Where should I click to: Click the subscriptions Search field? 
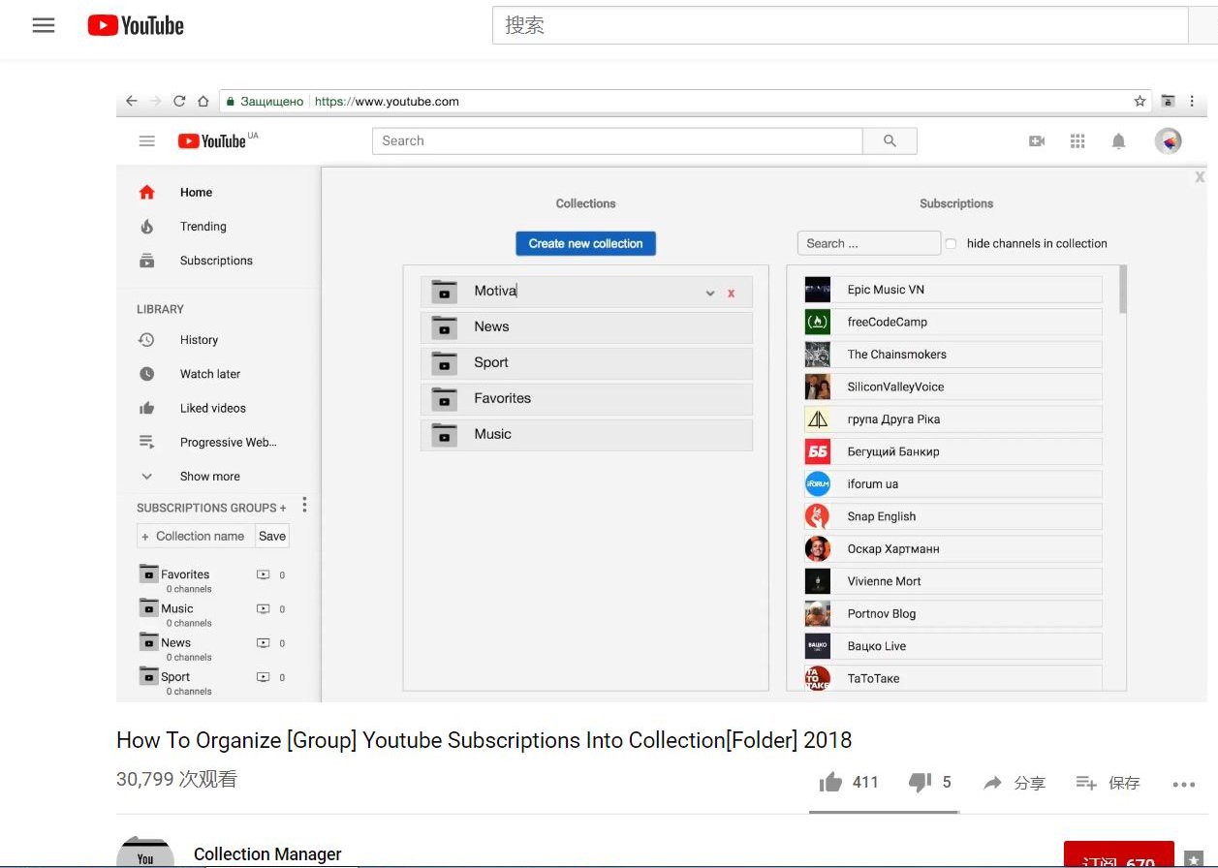pyautogui.click(x=868, y=244)
